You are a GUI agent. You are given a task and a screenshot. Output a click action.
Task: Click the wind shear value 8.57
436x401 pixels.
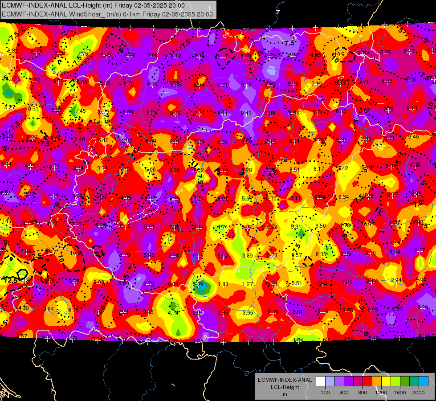297,255
